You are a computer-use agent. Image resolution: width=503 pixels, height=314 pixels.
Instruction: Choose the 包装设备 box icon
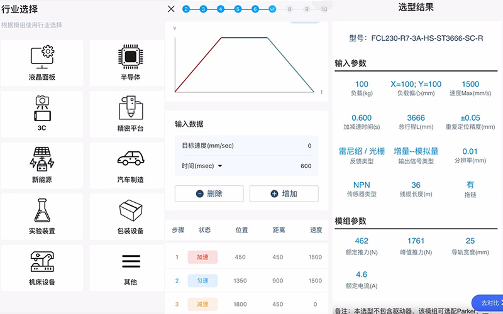[131, 210]
